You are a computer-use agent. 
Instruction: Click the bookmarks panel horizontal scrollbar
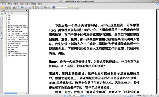11,93
